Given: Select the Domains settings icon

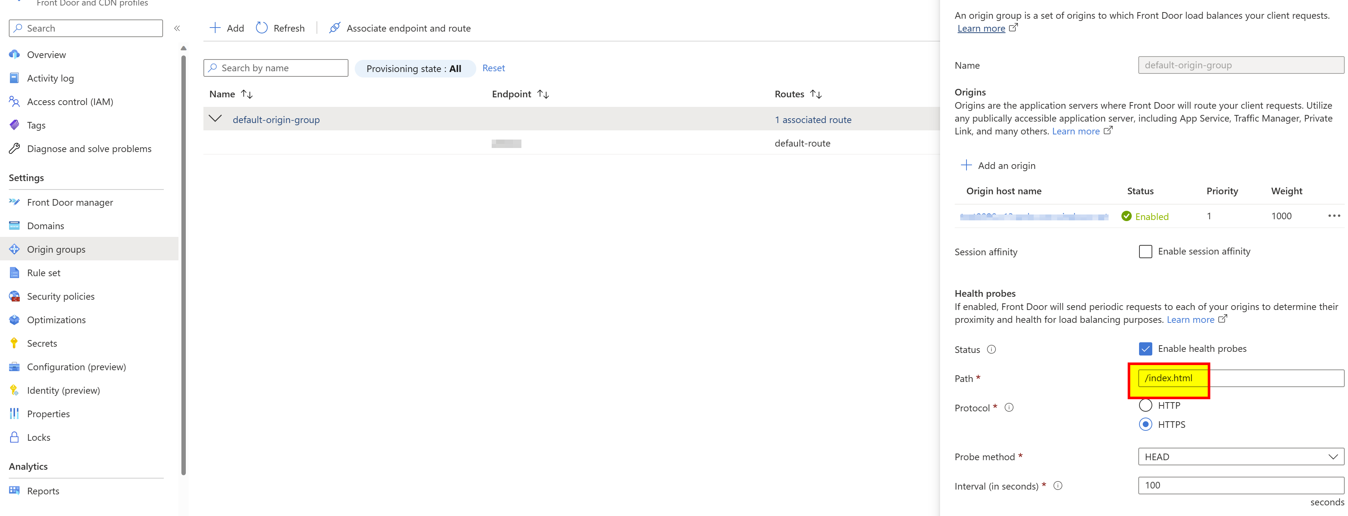Looking at the screenshot, I should pyautogui.click(x=14, y=225).
